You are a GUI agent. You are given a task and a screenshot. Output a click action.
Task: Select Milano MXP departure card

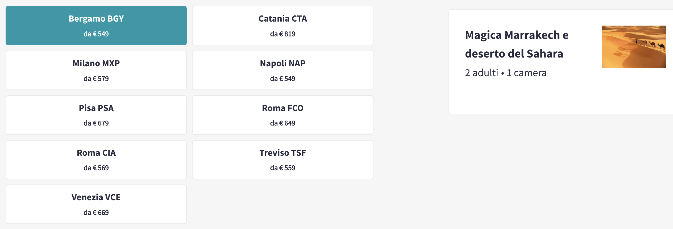pos(96,70)
